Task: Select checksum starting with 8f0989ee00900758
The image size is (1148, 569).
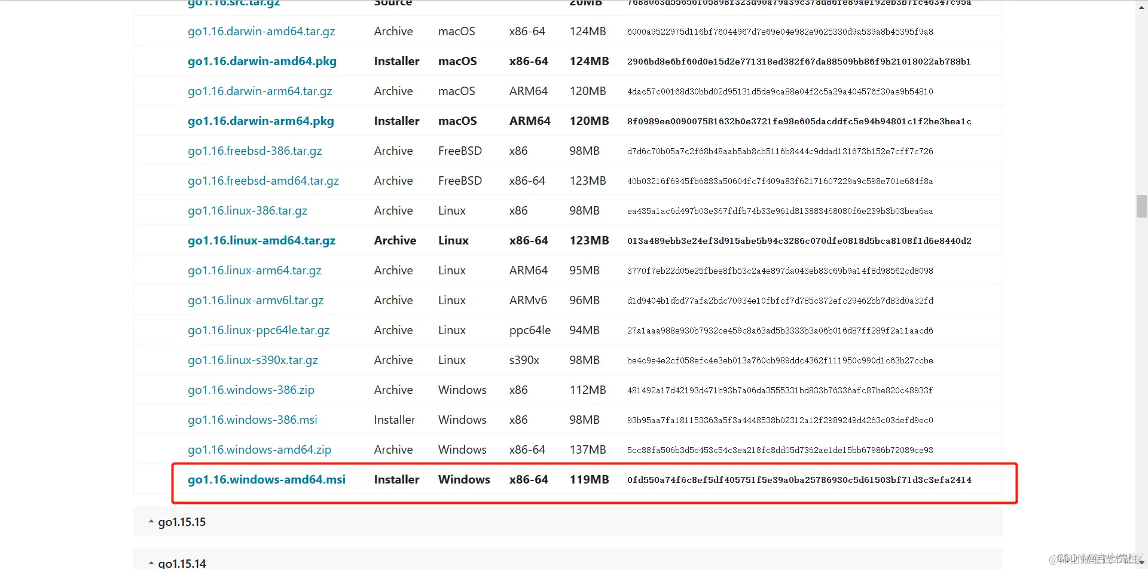Action: pyautogui.click(x=799, y=121)
